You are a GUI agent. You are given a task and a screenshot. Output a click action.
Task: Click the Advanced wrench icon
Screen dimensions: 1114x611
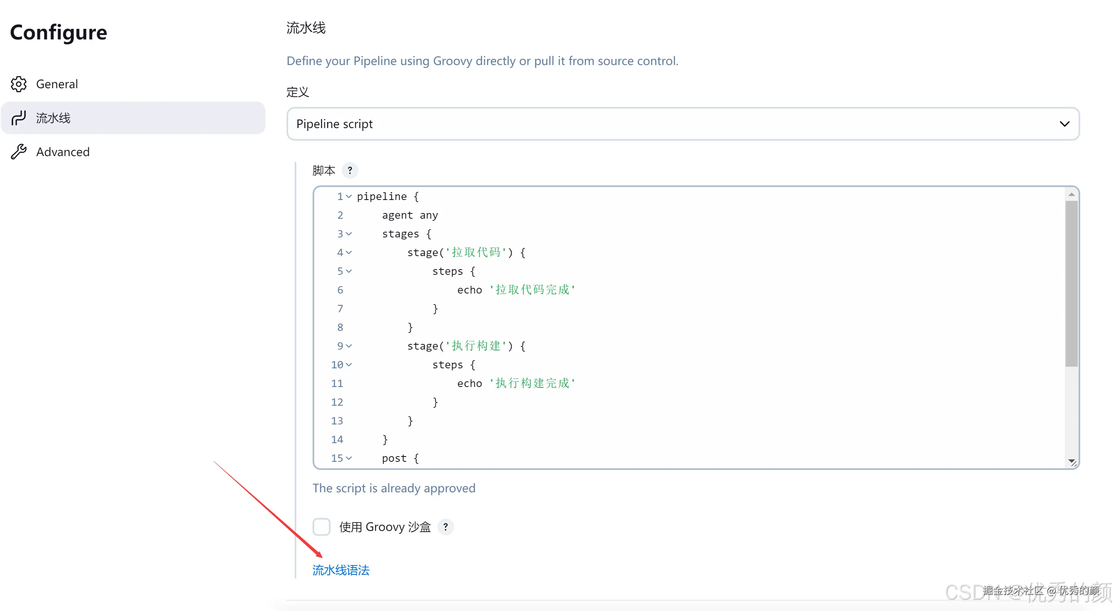tap(19, 152)
